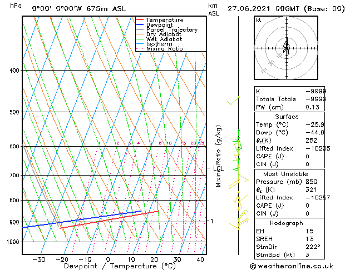Viewport: 350px width, 270px height.
Task: Select the Mixing Ratio legend entry
Action: [x=164, y=49]
